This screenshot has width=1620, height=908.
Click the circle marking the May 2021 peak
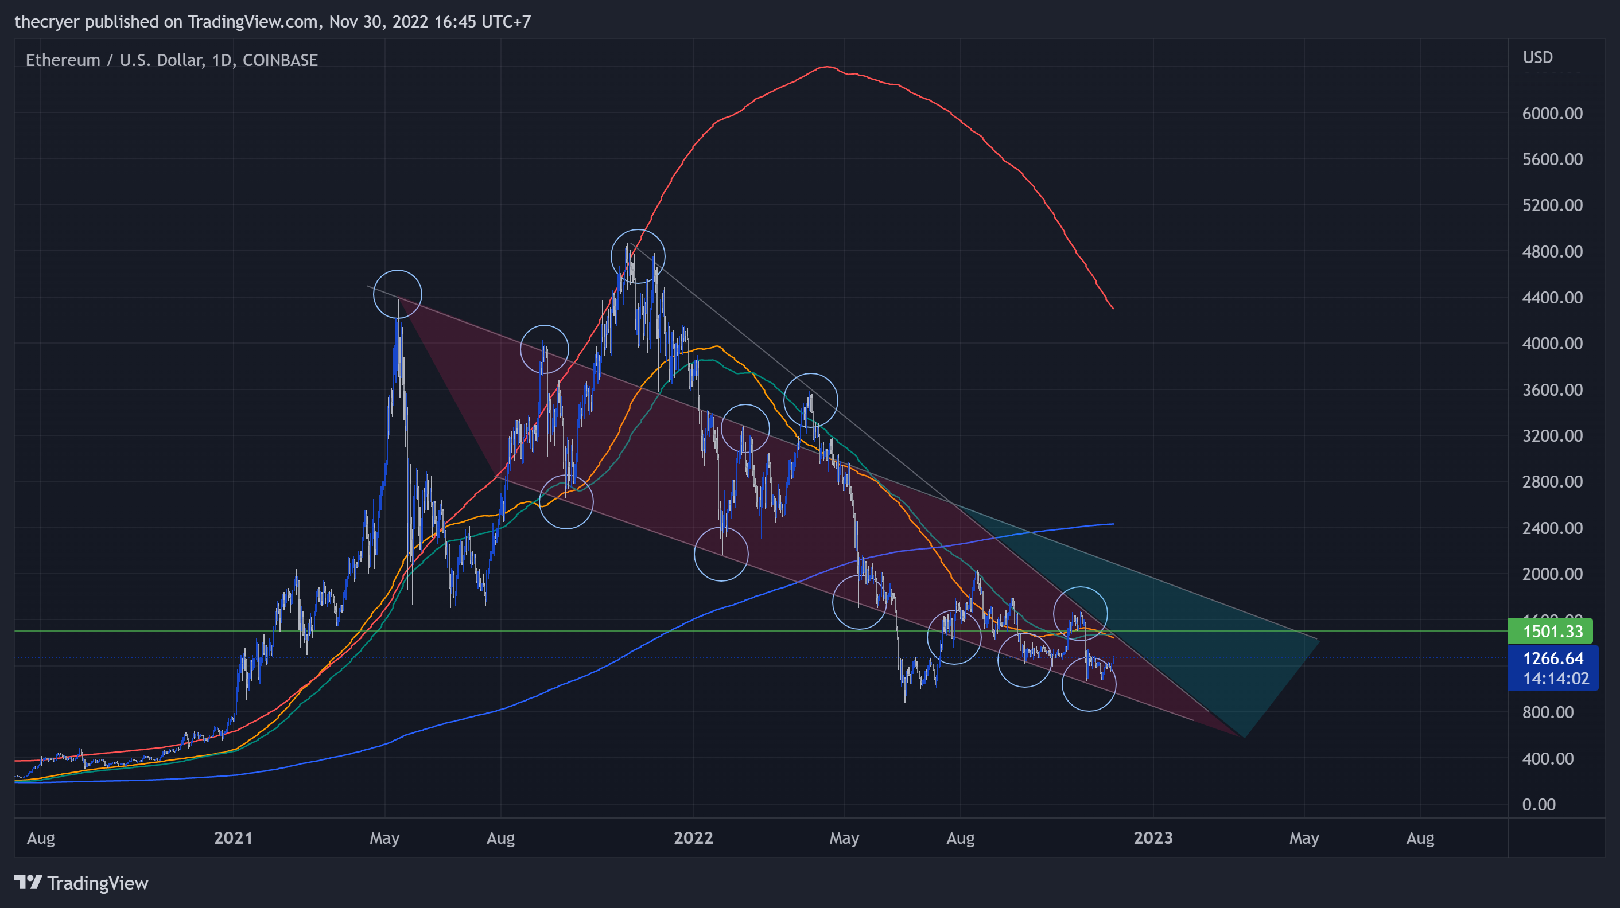398,294
